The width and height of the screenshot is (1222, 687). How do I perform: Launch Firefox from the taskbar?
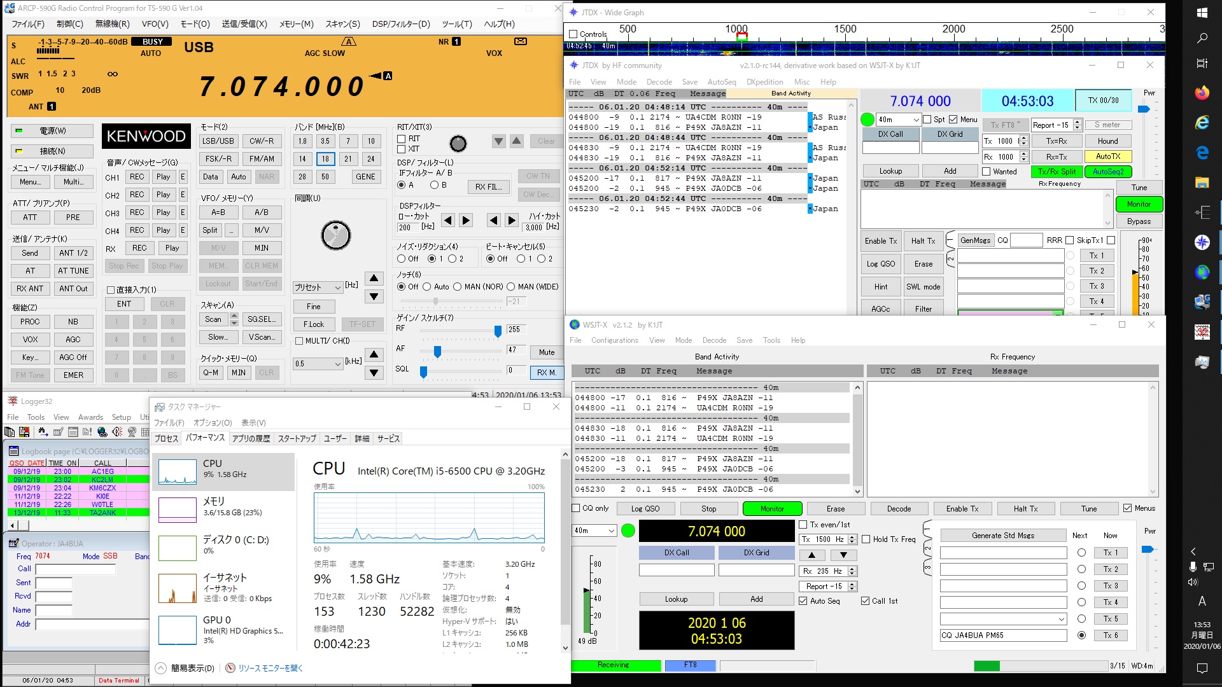tap(1202, 93)
